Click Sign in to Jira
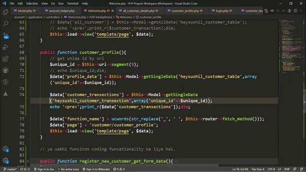Screen dimensions: 306x172 pos(44,169)
